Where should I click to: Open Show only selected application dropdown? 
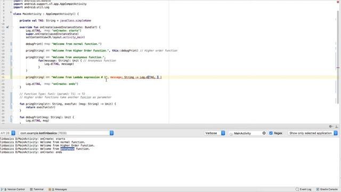click(313, 133)
